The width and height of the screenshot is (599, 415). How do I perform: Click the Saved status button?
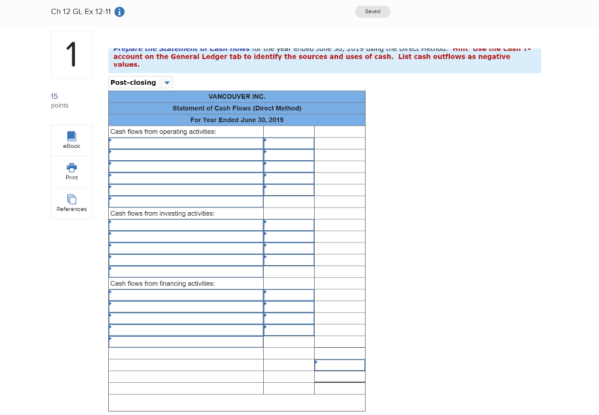pos(373,12)
